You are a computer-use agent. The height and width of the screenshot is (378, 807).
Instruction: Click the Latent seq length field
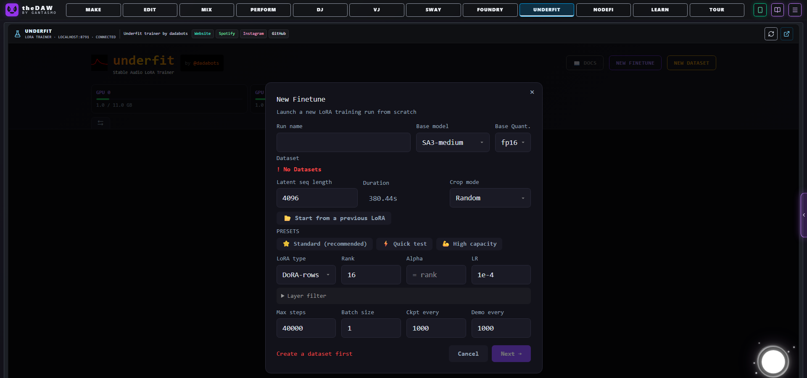click(317, 198)
